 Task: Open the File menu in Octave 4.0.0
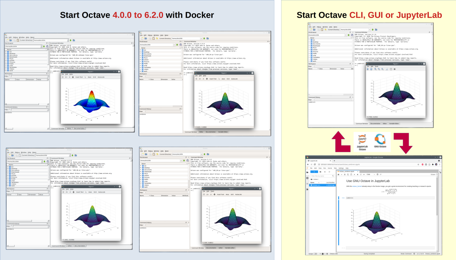click(6, 37)
